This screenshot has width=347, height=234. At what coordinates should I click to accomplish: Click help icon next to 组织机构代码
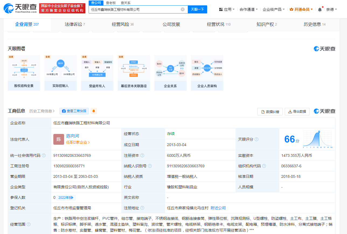tap(264, 166)
